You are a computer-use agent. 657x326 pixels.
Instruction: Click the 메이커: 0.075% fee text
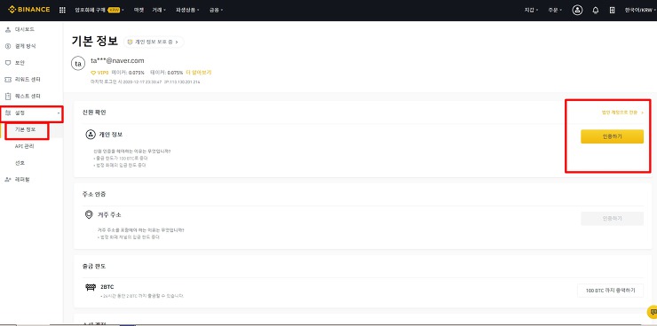click(128, 73)
